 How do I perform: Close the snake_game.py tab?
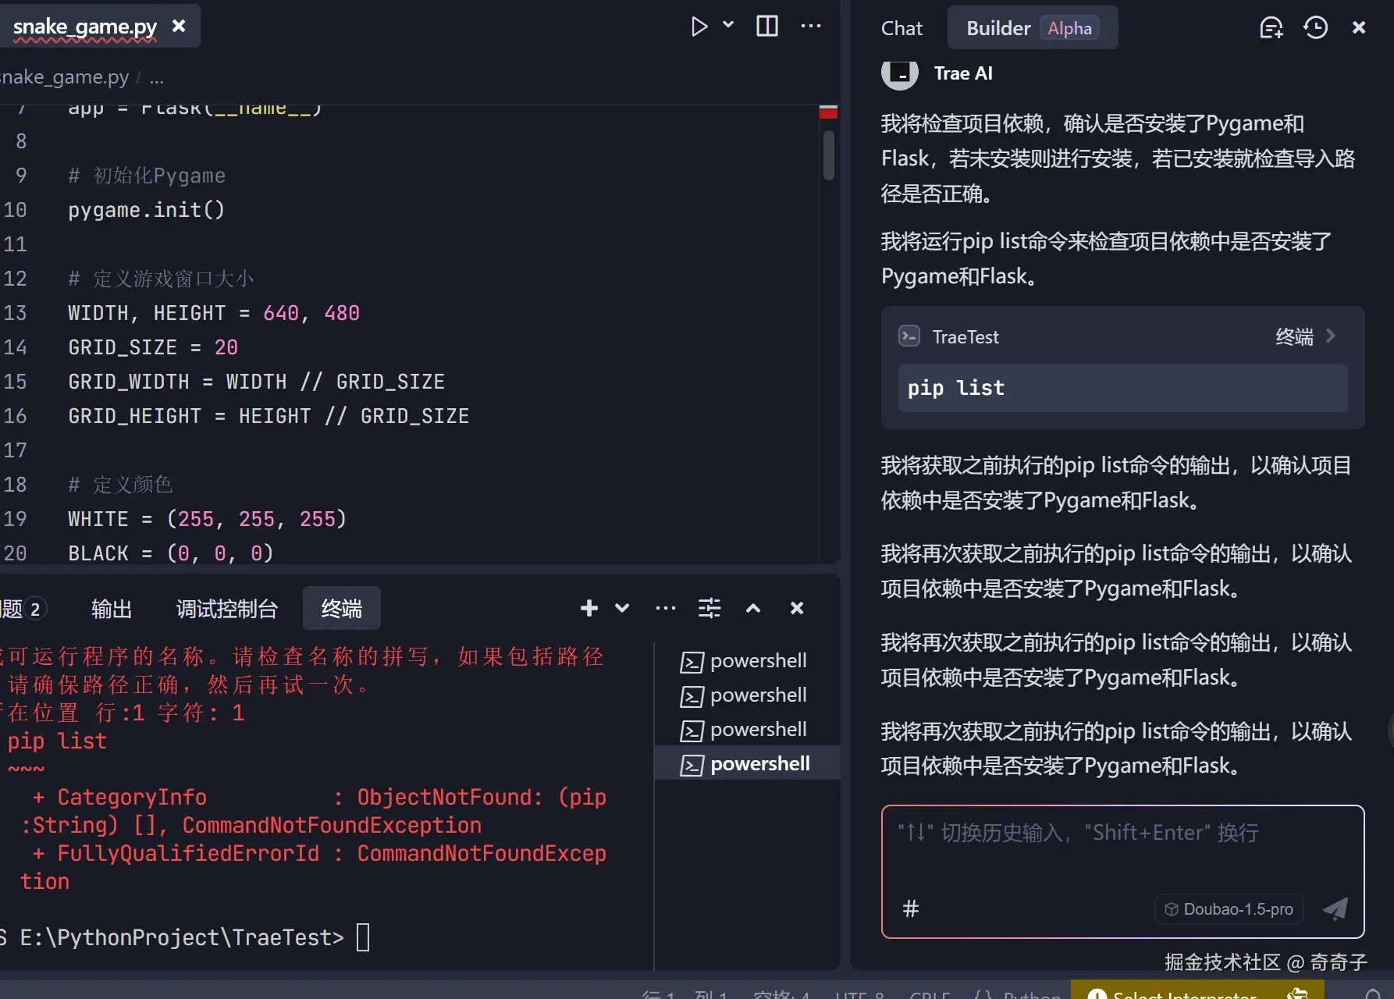(x=179, y=27)
